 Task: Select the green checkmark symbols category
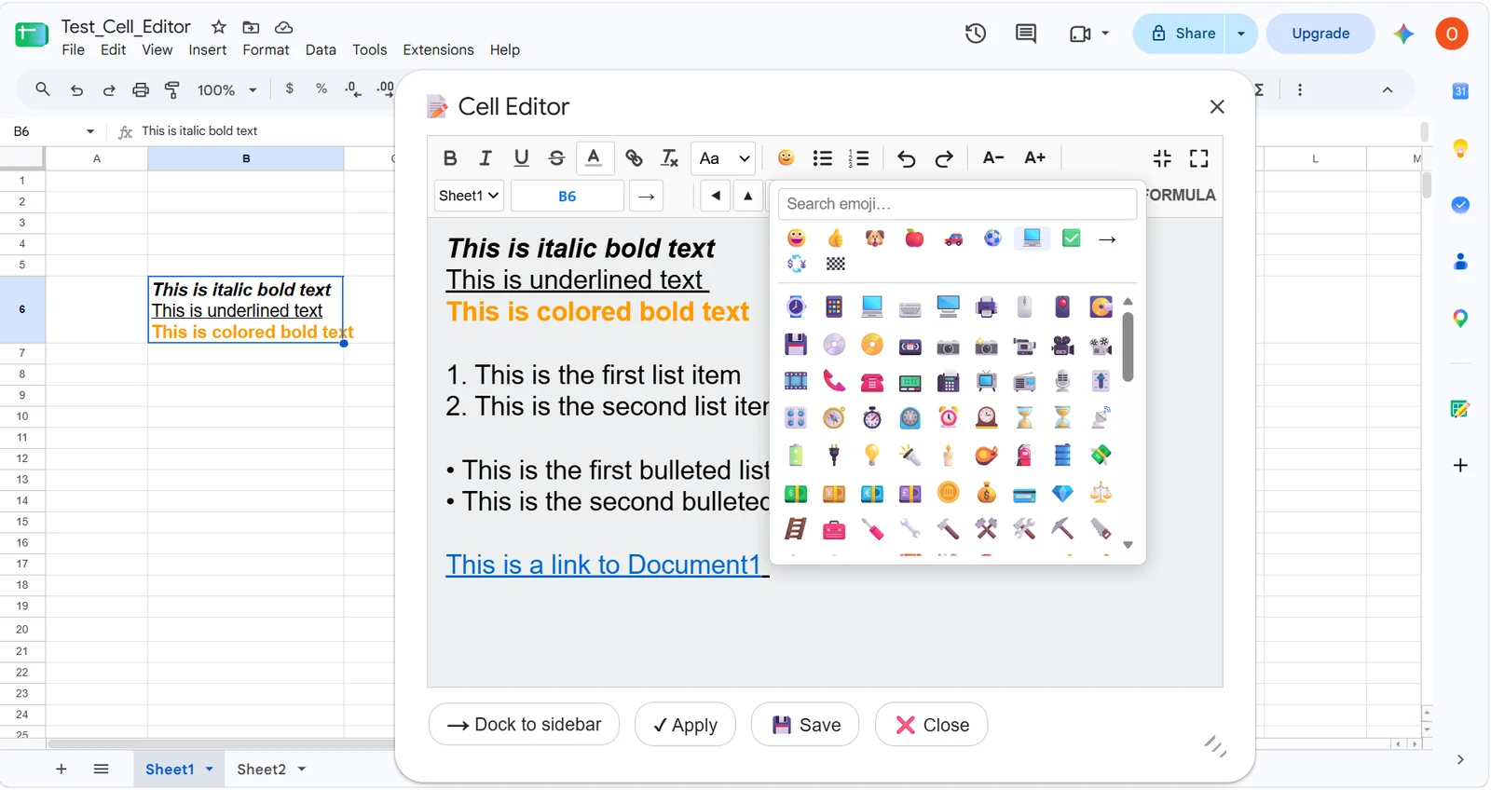(x=1072, y=238)
